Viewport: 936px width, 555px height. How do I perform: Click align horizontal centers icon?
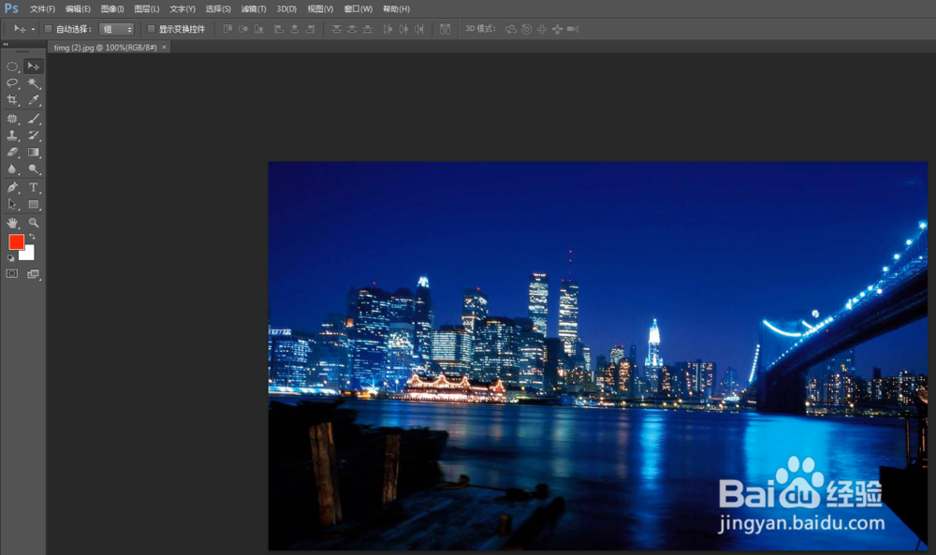294,29
